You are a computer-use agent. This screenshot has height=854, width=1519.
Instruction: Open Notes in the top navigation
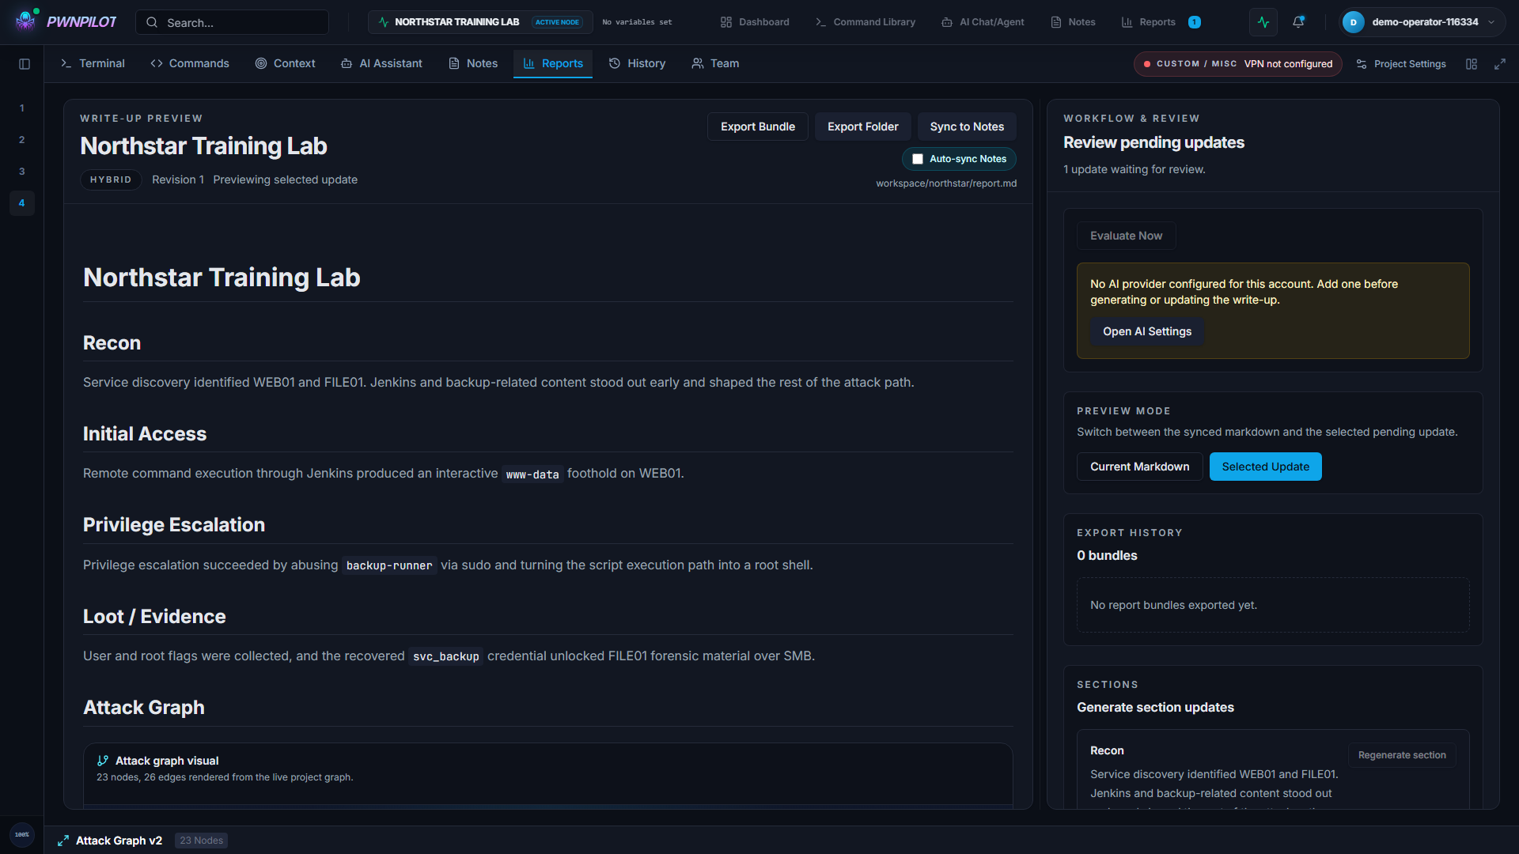tap(1073, 22)
